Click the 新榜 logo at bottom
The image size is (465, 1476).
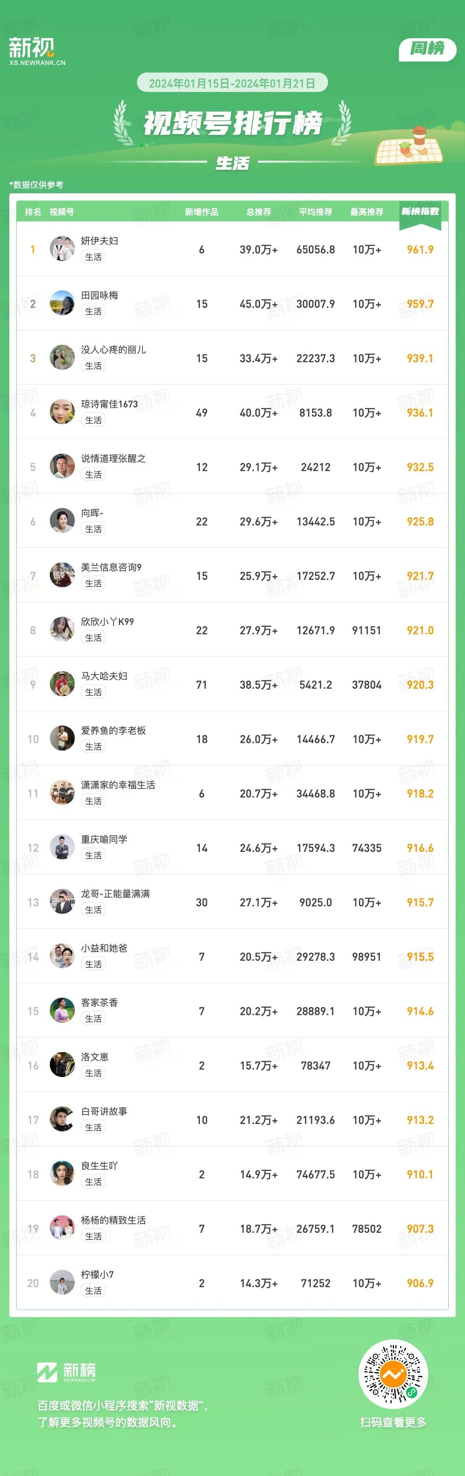(x=66, y=1372)
